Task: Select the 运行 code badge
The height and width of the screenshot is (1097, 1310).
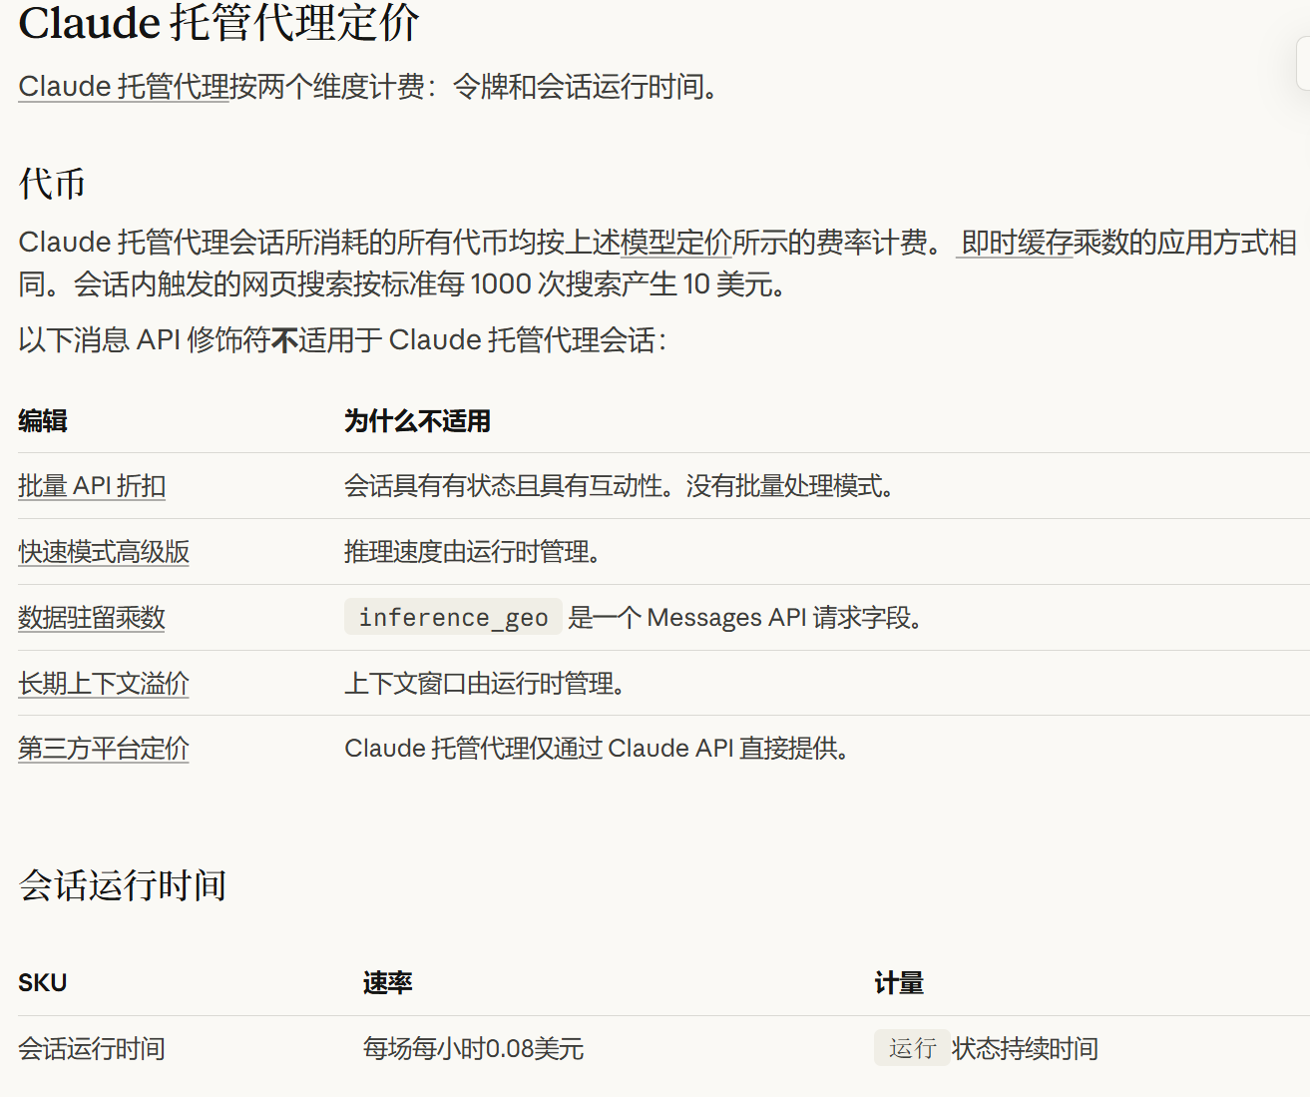Action: click(911, 1048)
